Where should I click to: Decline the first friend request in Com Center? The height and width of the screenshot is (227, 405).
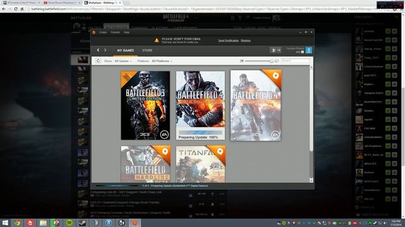(394, 31)
